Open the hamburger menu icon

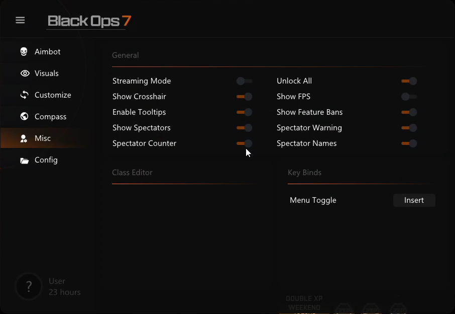pyautogui.click(x=20, y=20)
